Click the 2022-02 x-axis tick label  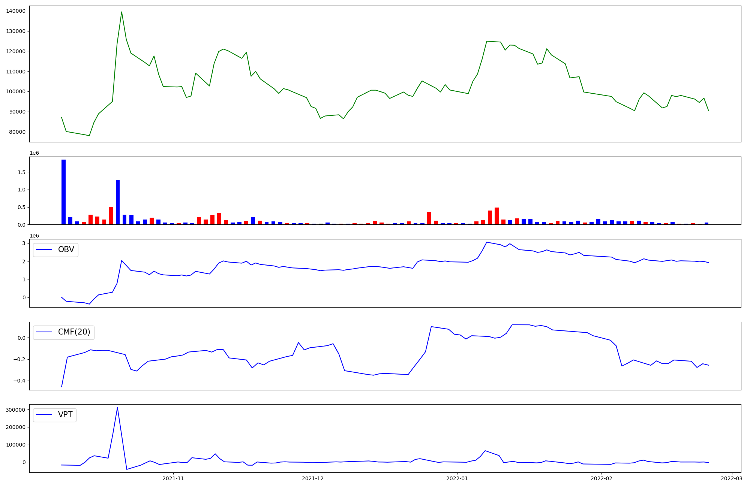coord(601,478)
